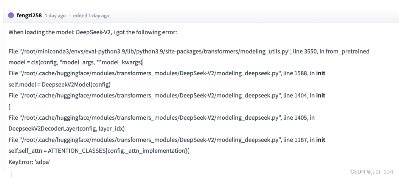Show edit history via "edited 1 day ago"
Screen dimensions: 399x178
pyautogui.click(x=91, y=16)
